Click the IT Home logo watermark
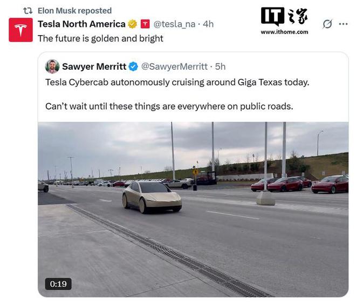 (284, 17)
